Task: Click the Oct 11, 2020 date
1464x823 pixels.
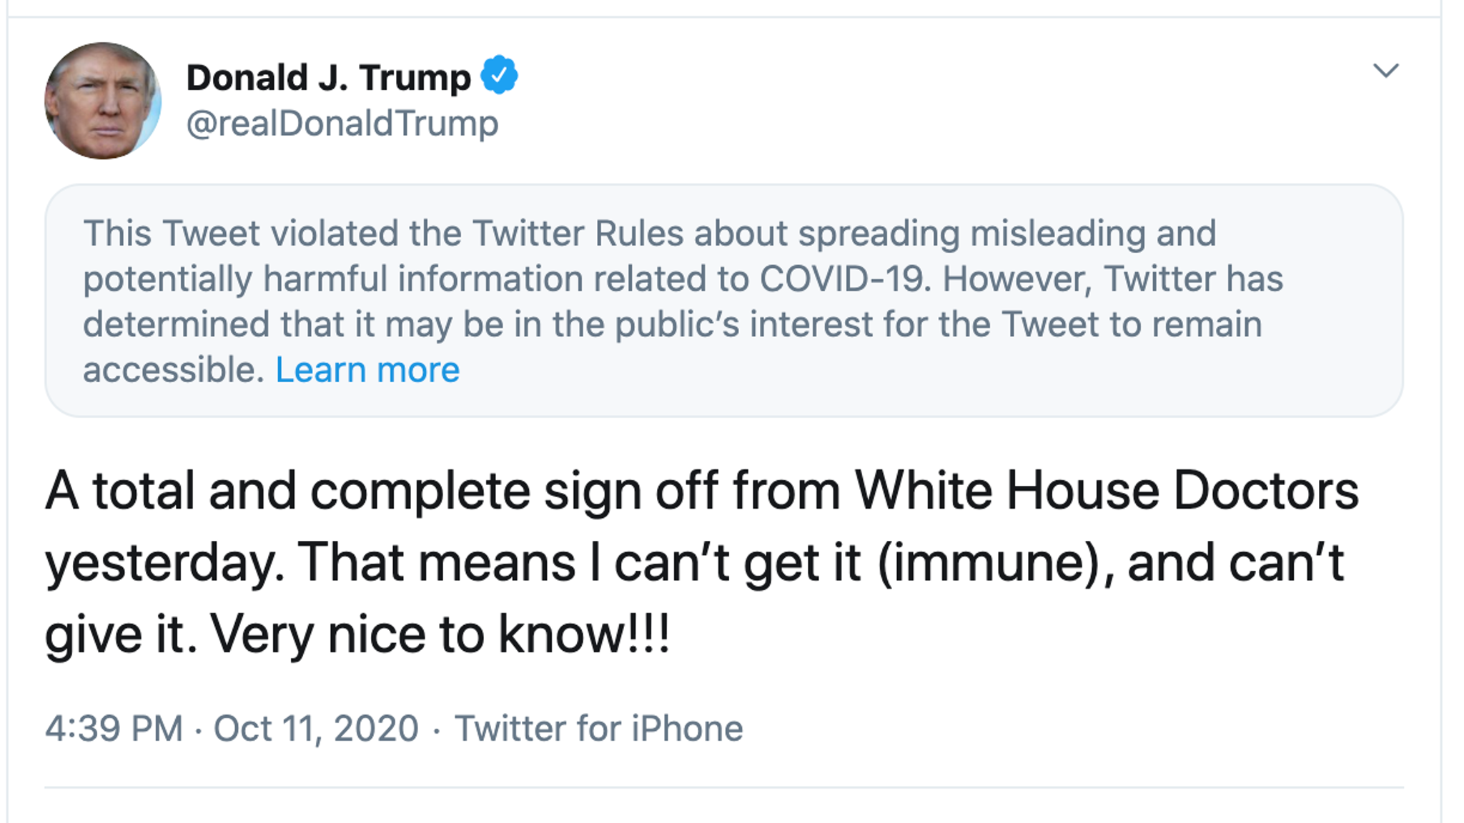Action: coord(316,729)
